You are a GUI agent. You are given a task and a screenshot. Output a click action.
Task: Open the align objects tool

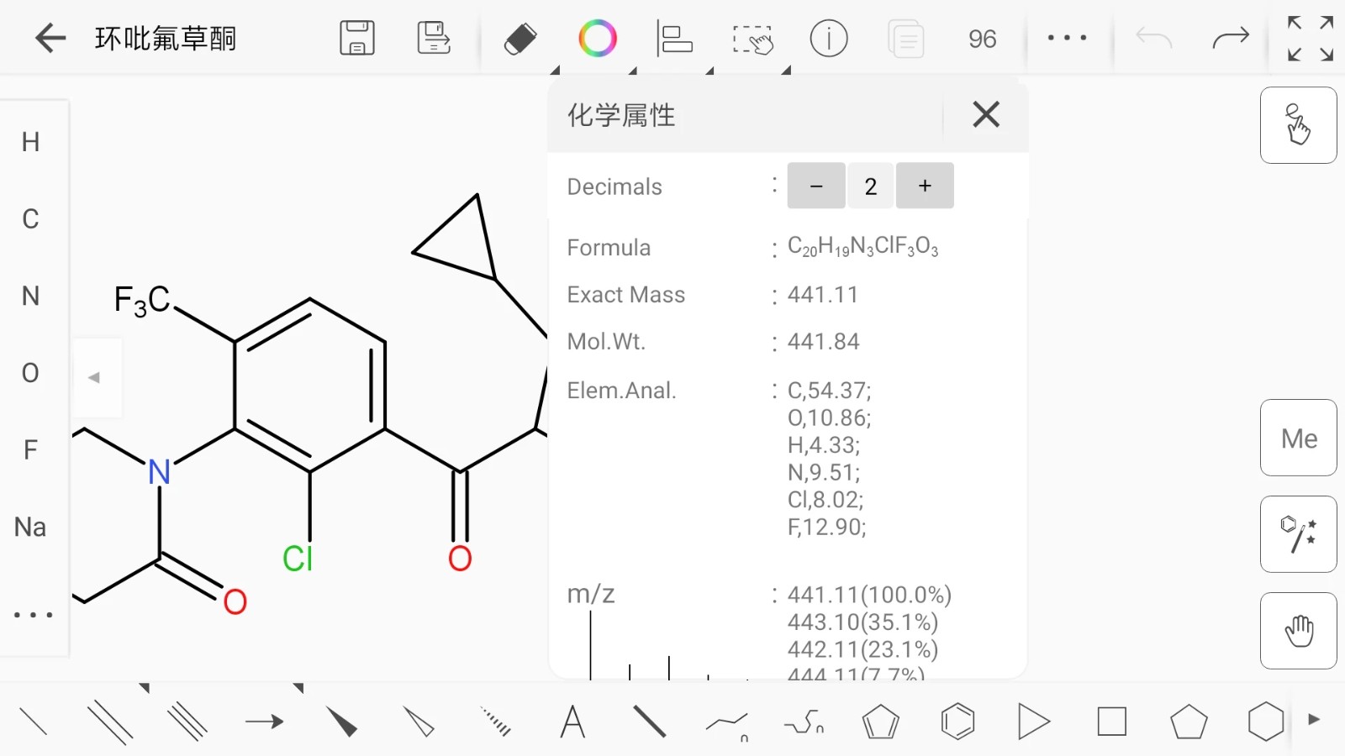click(674, 39)
